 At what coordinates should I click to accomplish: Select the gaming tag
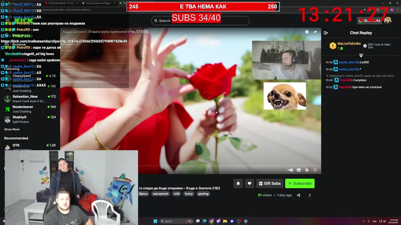[x=203, y=194]
